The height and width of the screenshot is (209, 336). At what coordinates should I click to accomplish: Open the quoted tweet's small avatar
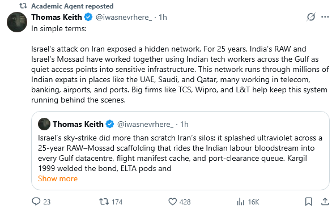tap(44, 124)
